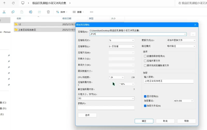Open the memory usage 80% dropdown
This screenshot has width=207, height=130.
[127, 84]
